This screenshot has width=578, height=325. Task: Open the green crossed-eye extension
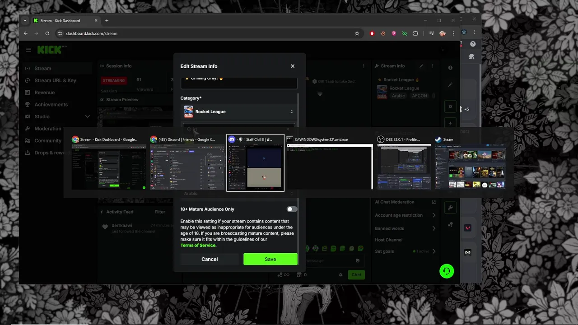click(x=405, y=33)
